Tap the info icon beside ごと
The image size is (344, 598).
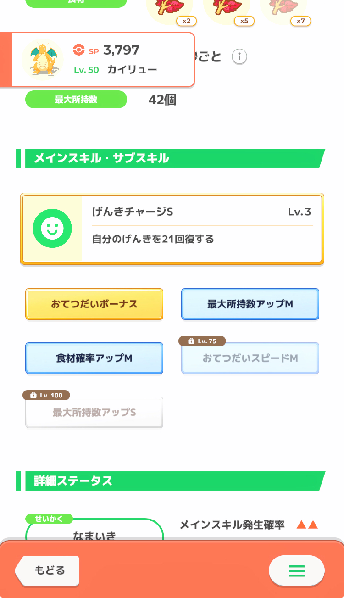pyautogui.click(x=239, y=57)
